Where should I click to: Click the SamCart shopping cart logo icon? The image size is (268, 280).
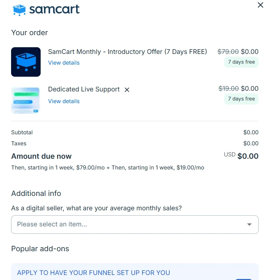click(19, 10)
